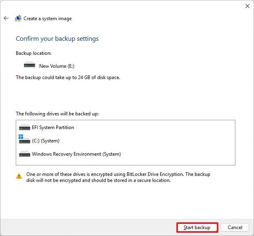Click the drives will be backed up label
The image size is (254, 236).
(x=57, y=114)
